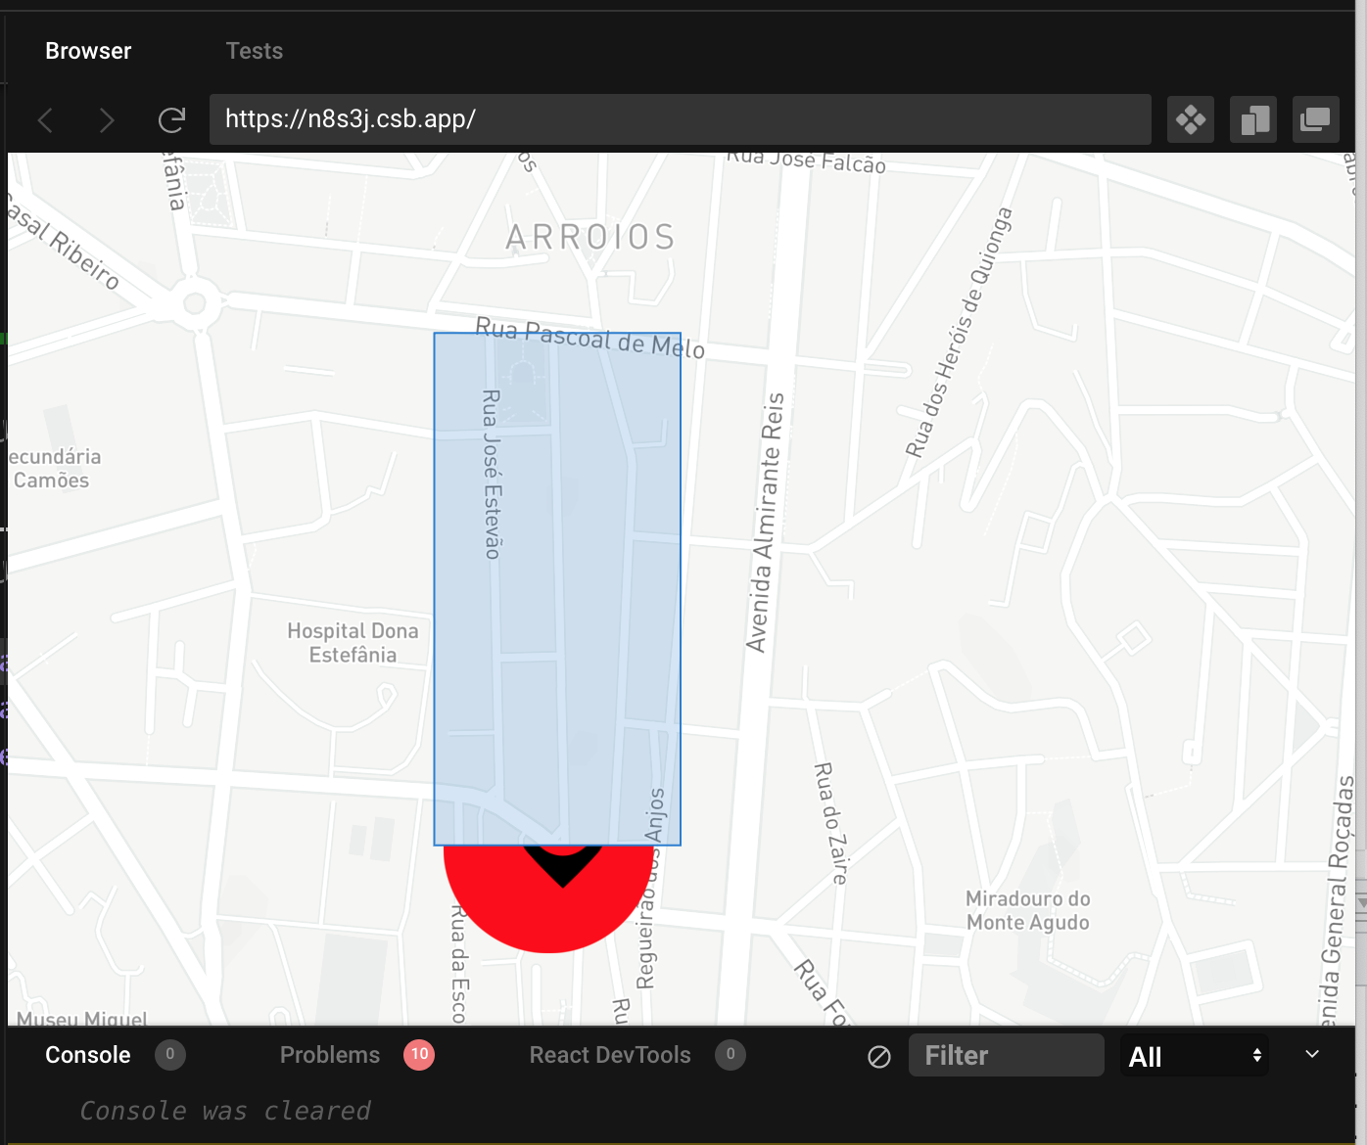The image size is (1367, 1145).
Task: Navigate forward in the browser preview
Action: [107, 119]
